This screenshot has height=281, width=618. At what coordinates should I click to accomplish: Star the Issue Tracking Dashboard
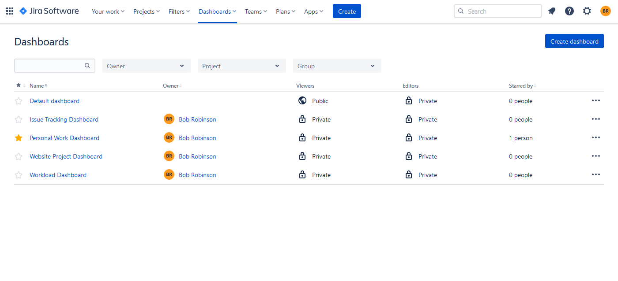[x=19, y=119]
